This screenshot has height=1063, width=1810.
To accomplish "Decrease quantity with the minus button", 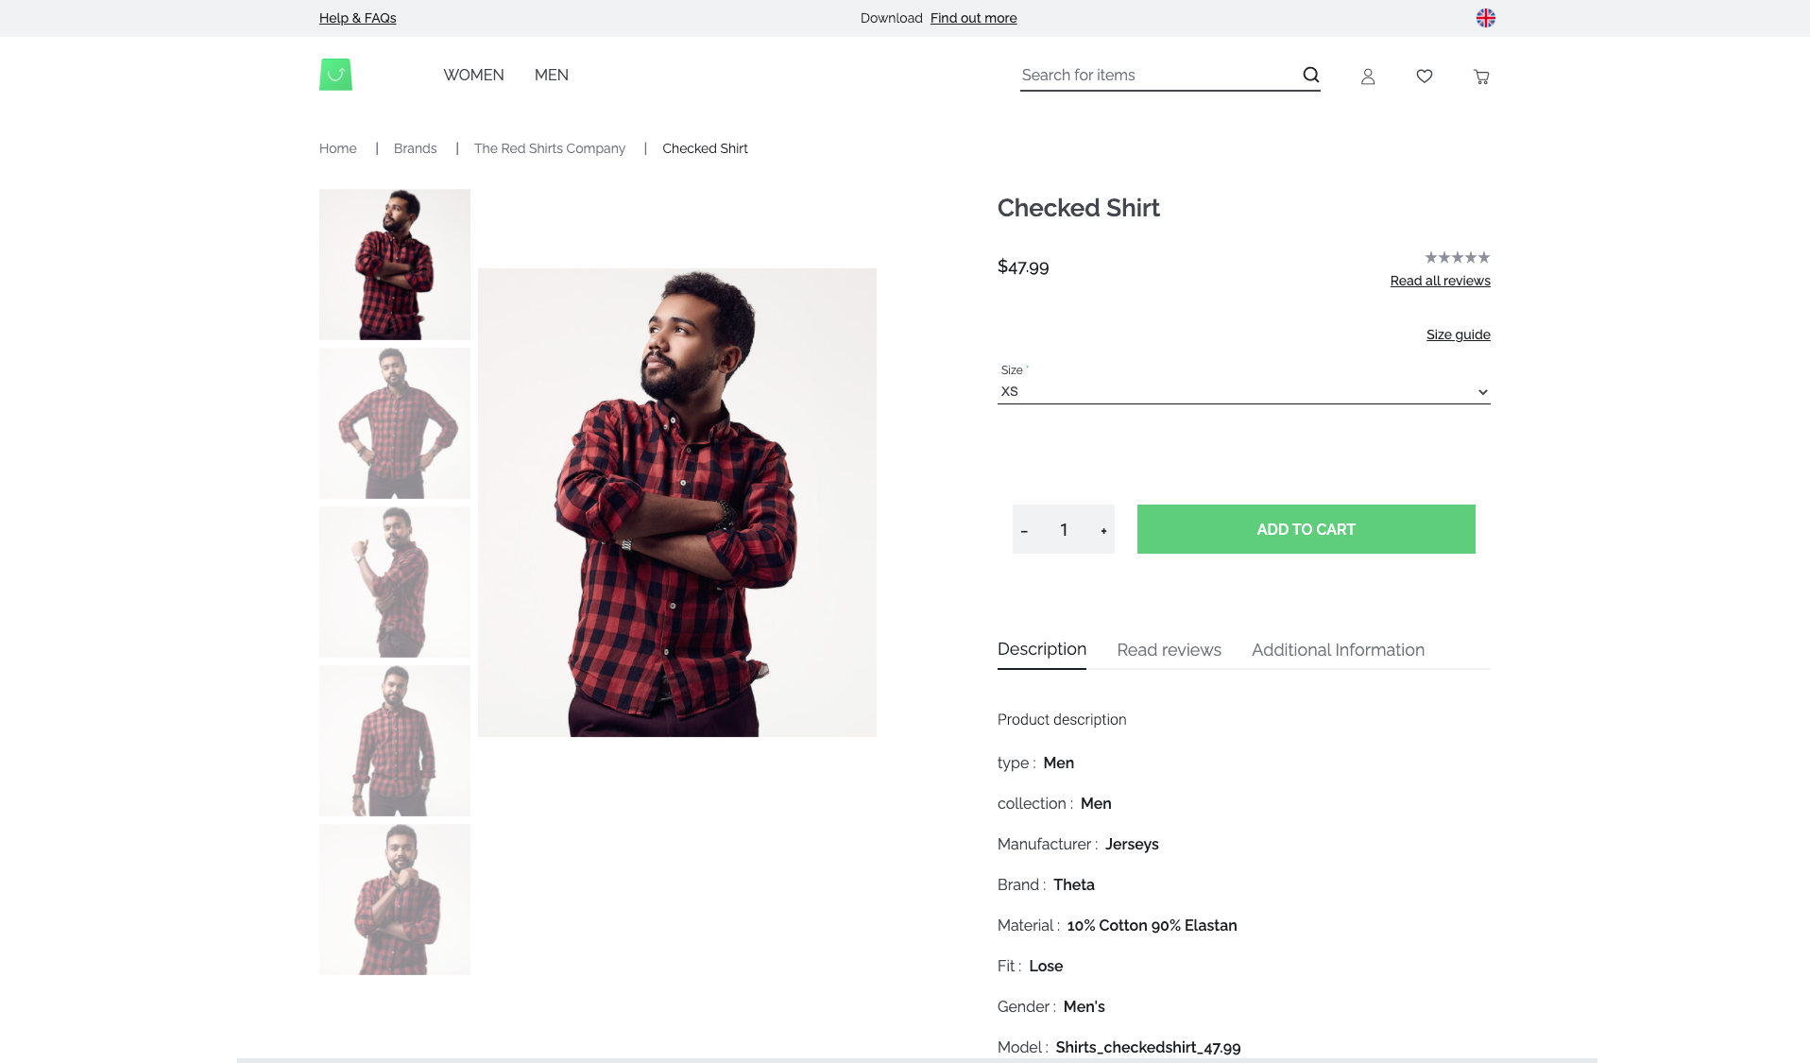I will (1024, 530).
